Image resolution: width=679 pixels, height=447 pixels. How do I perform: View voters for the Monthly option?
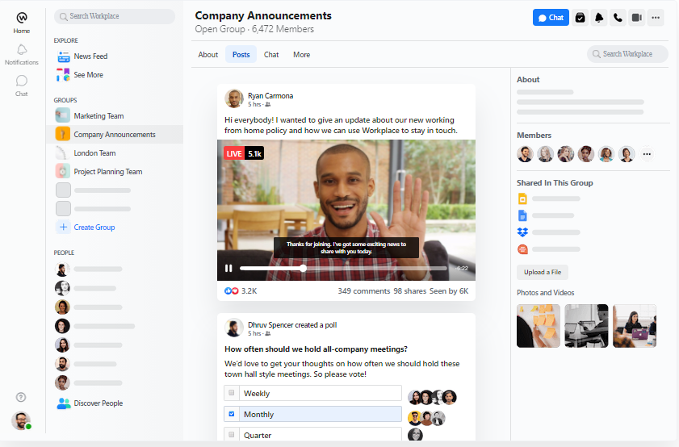(x=426, y=418)
